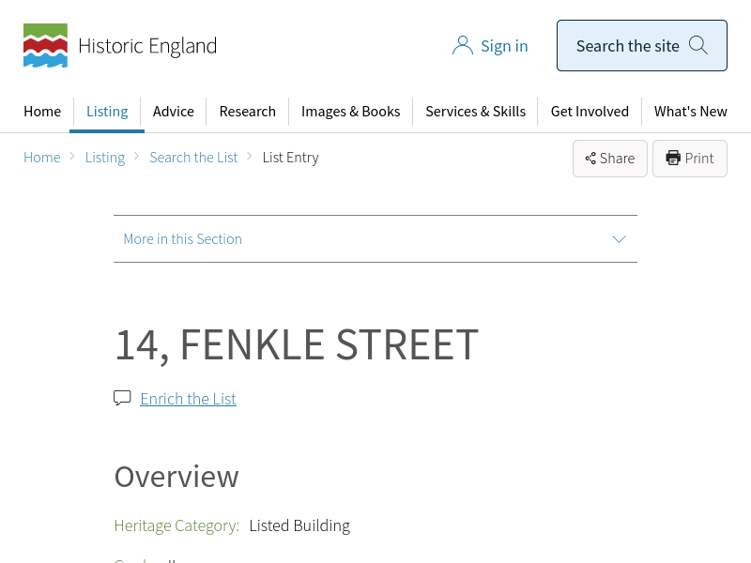The height and width of the screenshot is (563, 751).
Task: Click the Home breadcrumb link
Action: click(x=42, y=158)
